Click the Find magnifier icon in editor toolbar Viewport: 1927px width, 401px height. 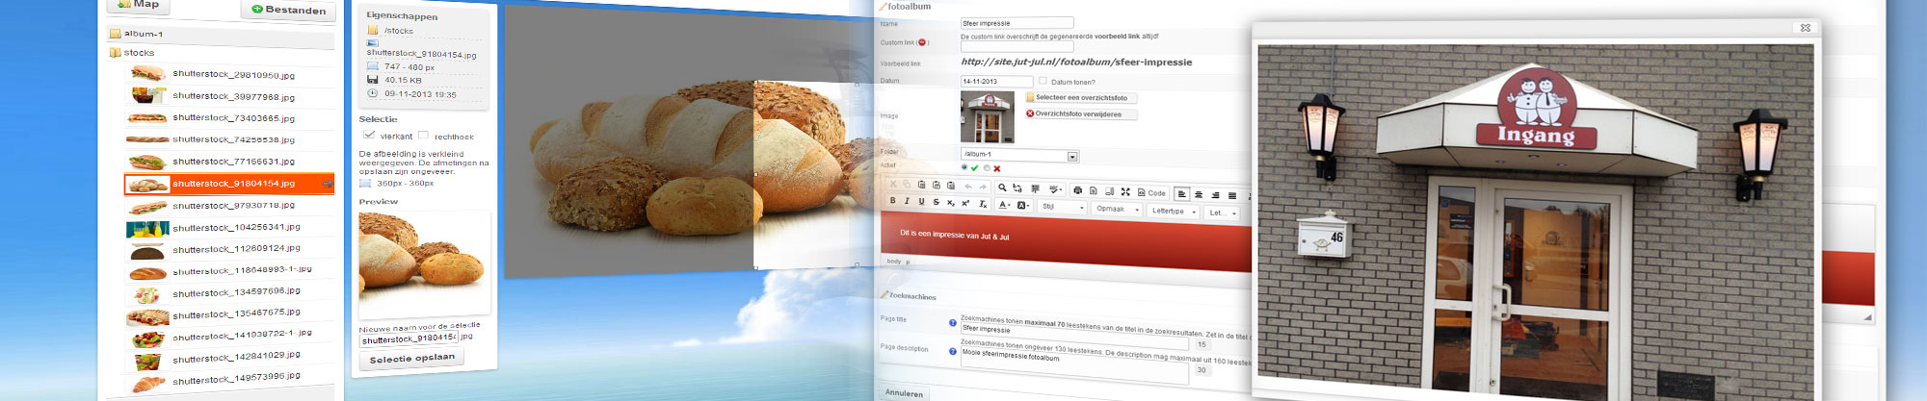tap(1002, 188)
